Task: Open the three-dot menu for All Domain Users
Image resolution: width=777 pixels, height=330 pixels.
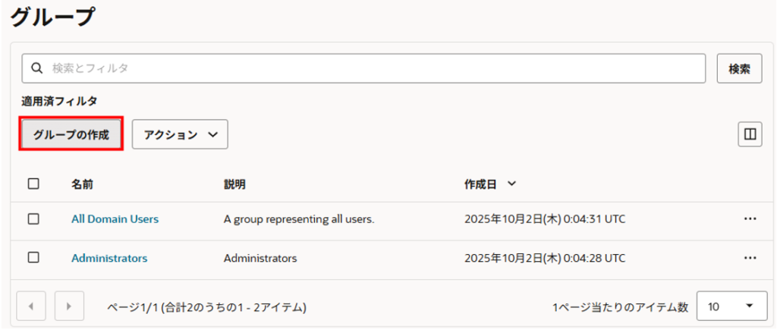Action: pyautogui.click(x=750, y=219)
